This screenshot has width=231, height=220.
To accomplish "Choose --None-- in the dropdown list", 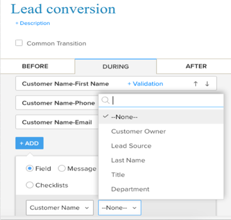I will pyautogui.click(x=161, y=117).
